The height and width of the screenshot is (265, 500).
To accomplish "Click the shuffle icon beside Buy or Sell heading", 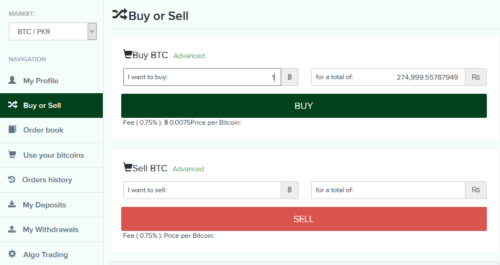I will tap(120, 15).
